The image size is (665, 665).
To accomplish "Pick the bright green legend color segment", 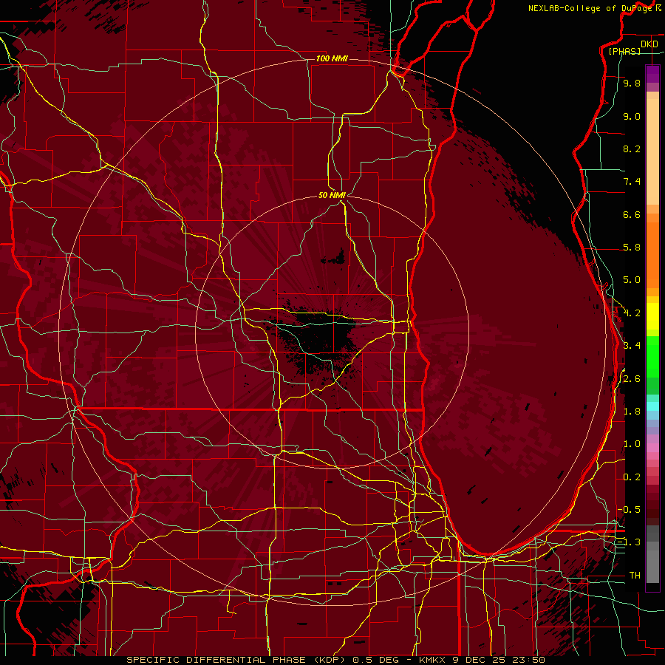I will [x=652, y=356].
